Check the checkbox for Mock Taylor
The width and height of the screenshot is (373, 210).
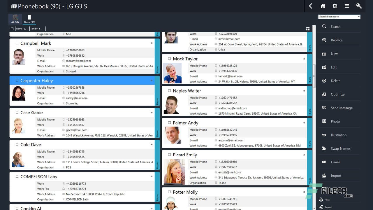[169, 59]
